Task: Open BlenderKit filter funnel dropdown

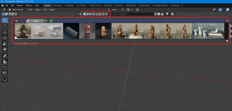Action: click(x=168, y=14)
